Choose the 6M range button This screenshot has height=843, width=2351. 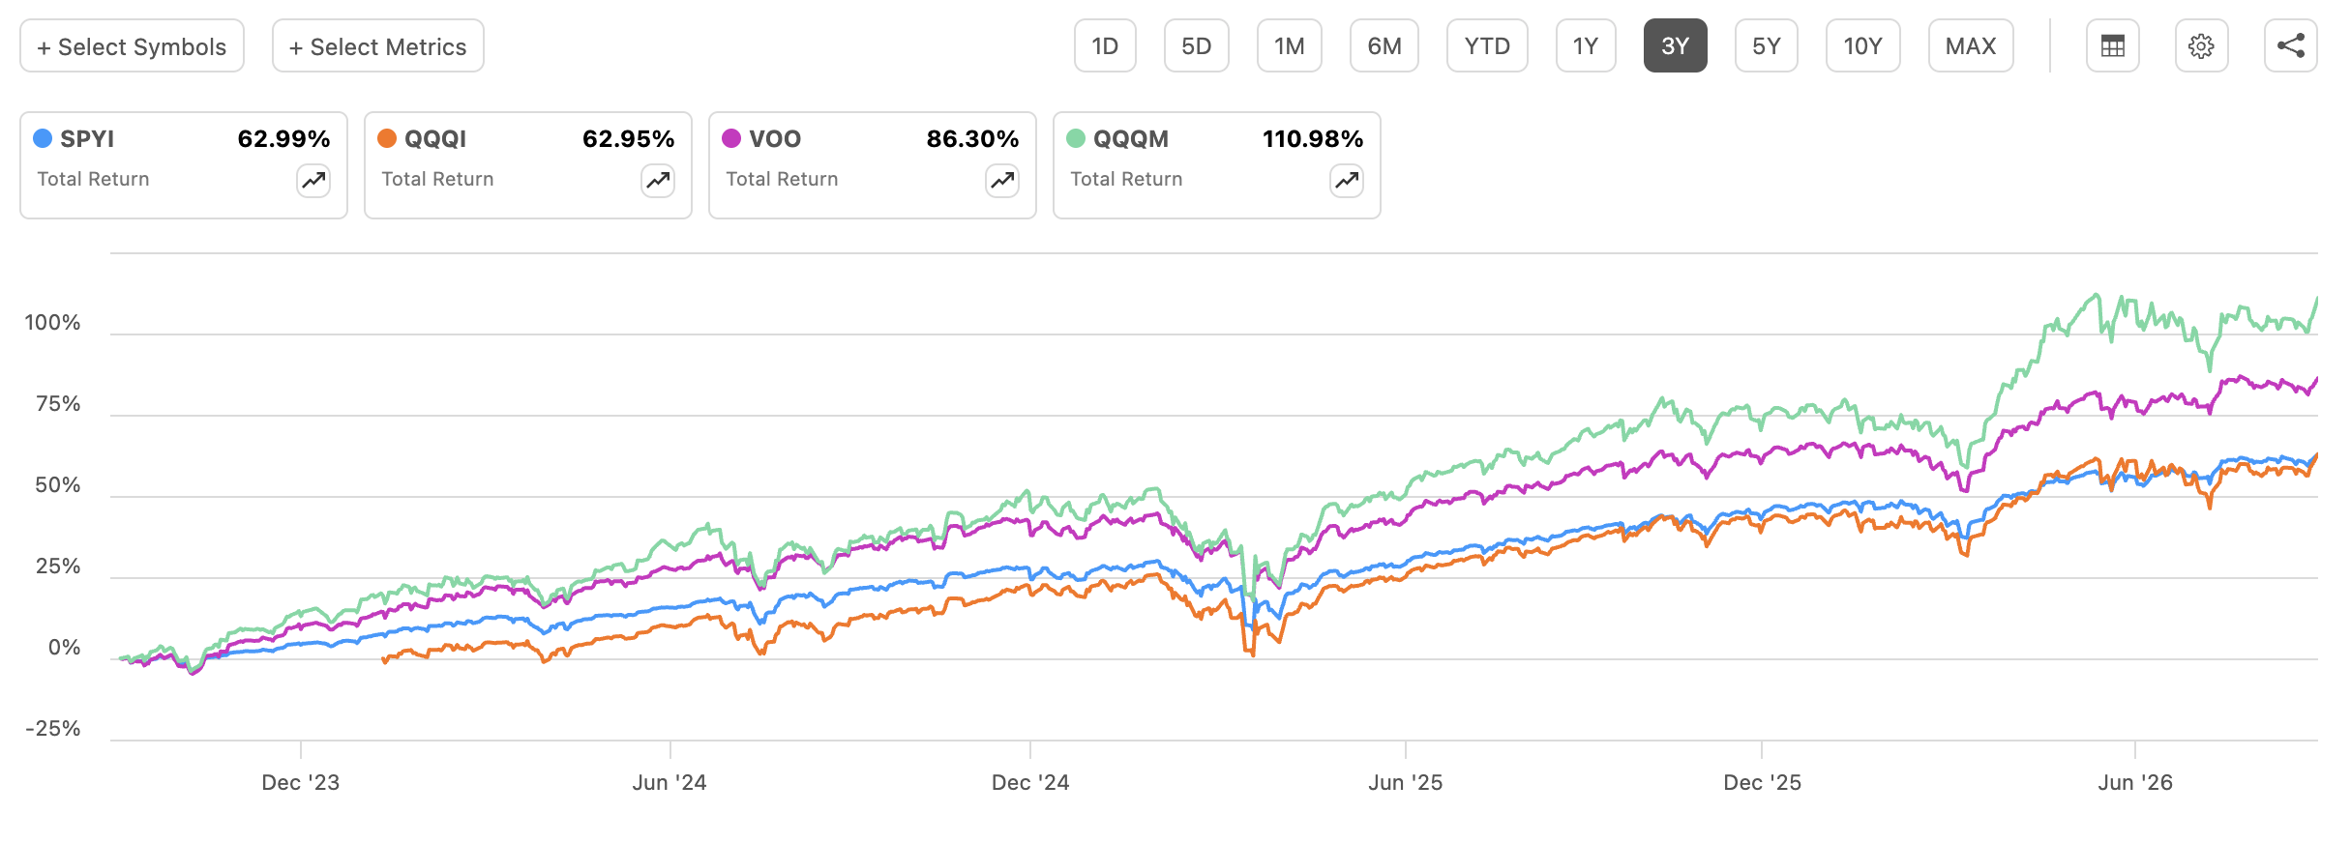point(1384,45)
